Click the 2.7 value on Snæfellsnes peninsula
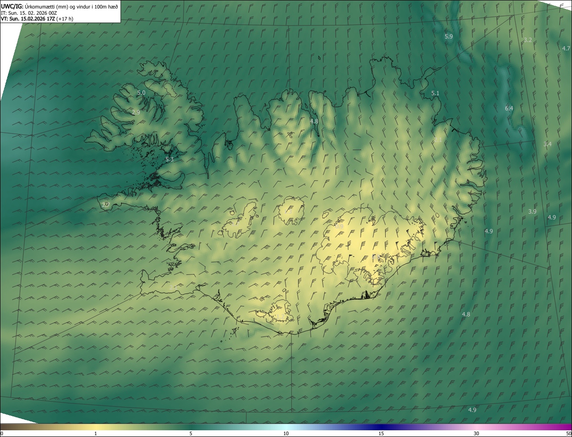572x437 pixels. 105,205
